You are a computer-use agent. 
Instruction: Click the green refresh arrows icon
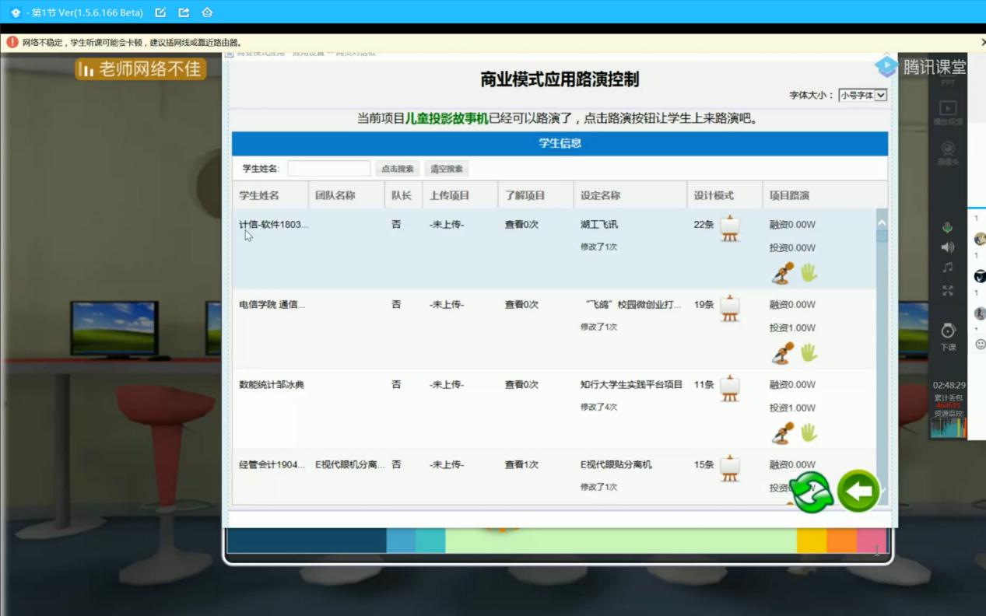812,492
